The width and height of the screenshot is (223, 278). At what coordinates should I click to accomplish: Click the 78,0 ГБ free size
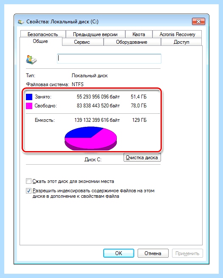click(x=139, y=106)
